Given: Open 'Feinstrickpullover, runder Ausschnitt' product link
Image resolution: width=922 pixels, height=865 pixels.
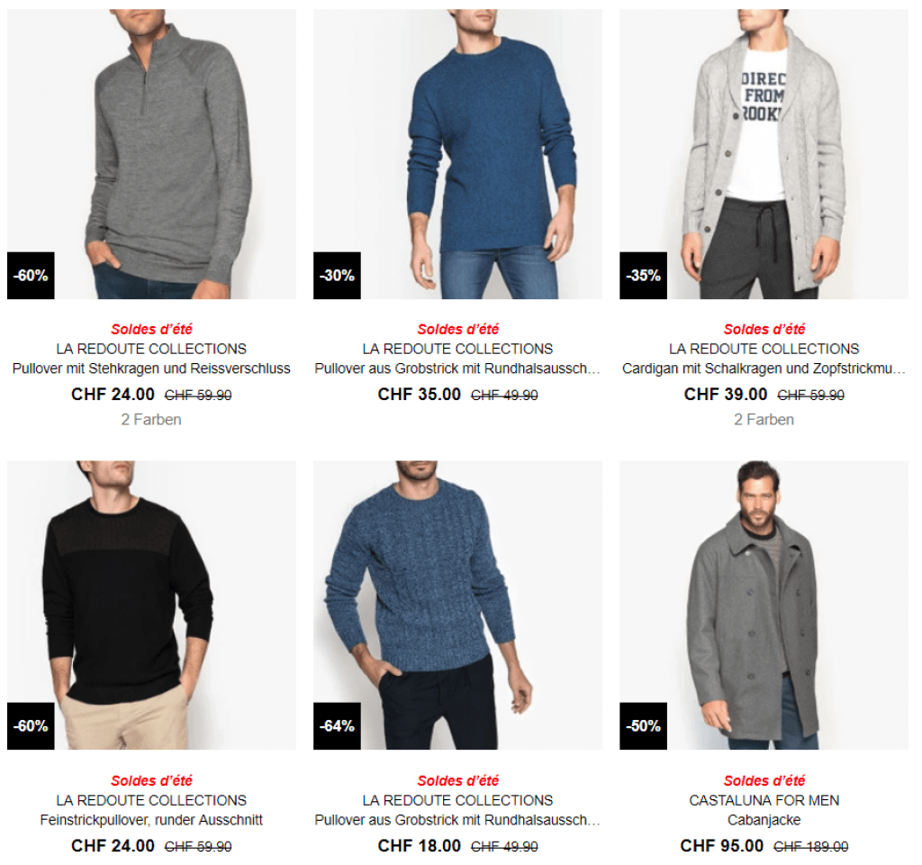Looking at the screenshot, I should pos(151,820).
